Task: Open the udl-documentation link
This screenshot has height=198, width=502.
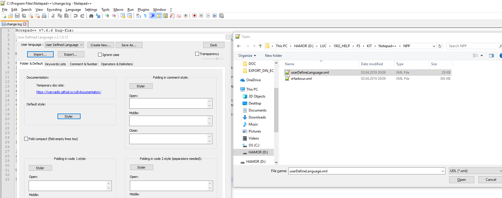Action: click(69, 92)
